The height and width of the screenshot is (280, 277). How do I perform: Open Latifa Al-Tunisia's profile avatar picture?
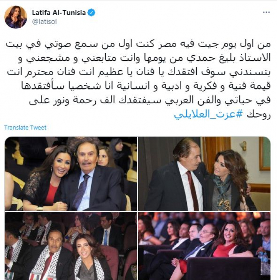click(x=16, y=17)
